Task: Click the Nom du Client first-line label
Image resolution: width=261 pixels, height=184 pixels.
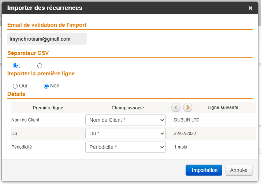Action: click(25, 120)
